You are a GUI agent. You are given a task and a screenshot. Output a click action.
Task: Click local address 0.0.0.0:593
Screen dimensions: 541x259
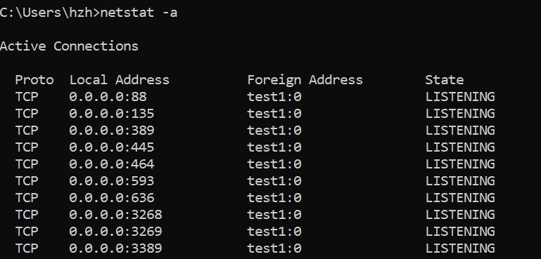coord(112,181)
